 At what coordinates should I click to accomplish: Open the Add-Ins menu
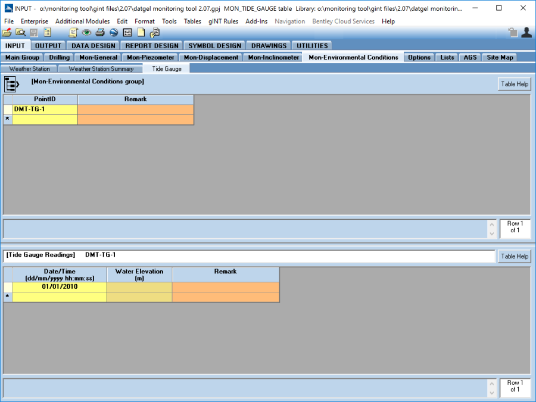[257, 21]
